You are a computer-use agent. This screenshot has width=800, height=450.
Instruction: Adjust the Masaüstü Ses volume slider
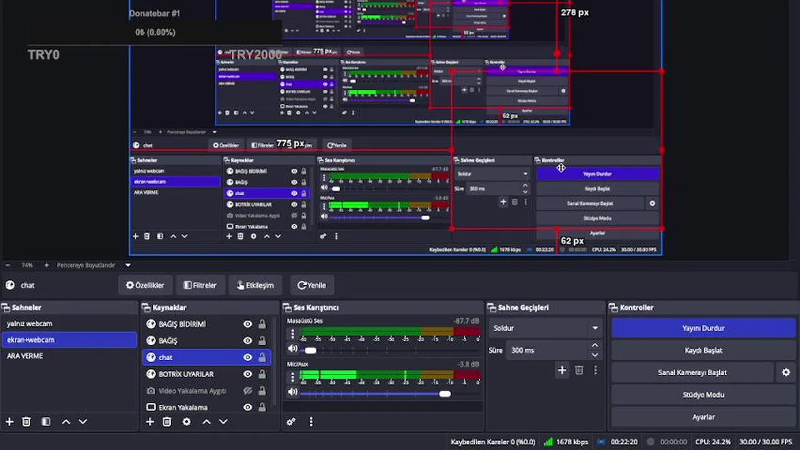391,350
